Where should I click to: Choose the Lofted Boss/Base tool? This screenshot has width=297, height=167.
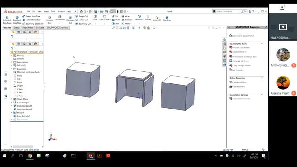[x=32, y=20]
